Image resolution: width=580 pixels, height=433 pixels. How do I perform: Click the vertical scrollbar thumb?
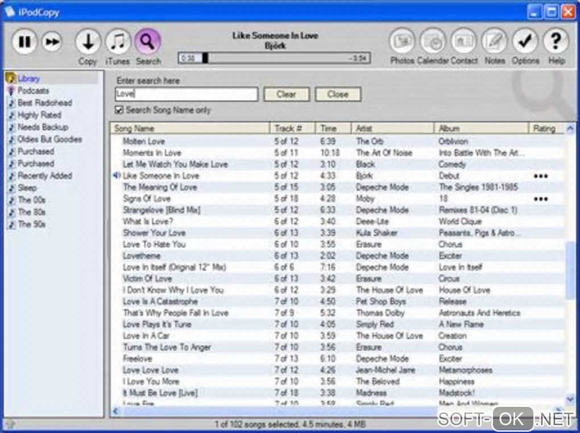pyautogui.click(x=570, y=270)
